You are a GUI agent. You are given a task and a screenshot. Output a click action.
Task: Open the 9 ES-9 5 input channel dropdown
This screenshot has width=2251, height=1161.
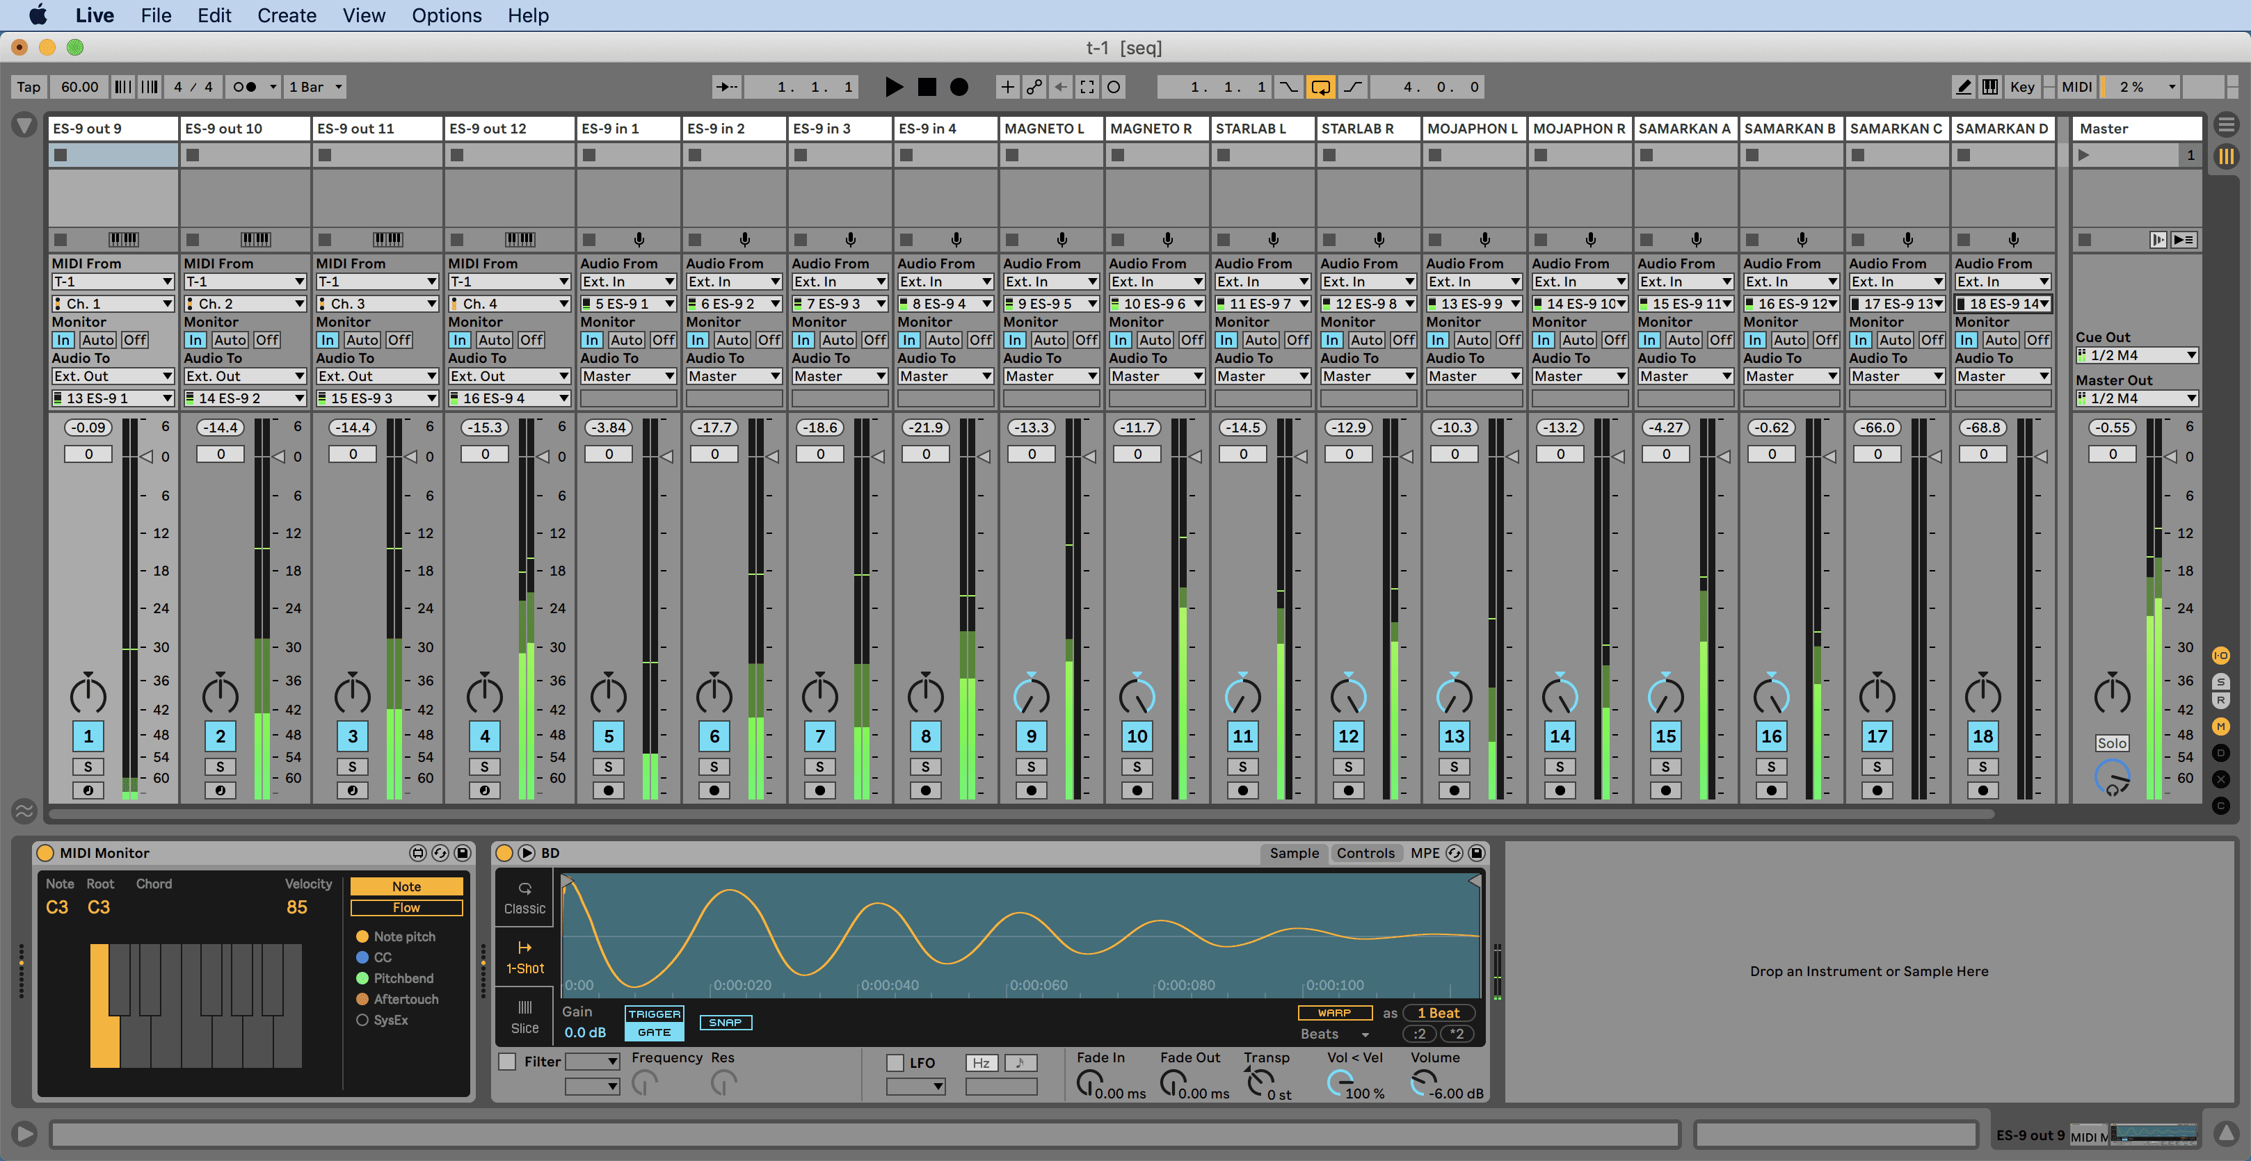[x=1051, y=303]
